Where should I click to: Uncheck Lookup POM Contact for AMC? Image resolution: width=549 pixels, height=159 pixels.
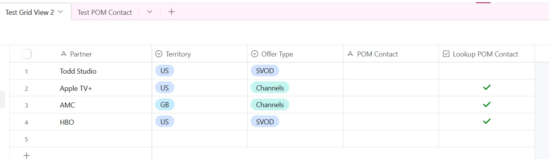[487, 105]
